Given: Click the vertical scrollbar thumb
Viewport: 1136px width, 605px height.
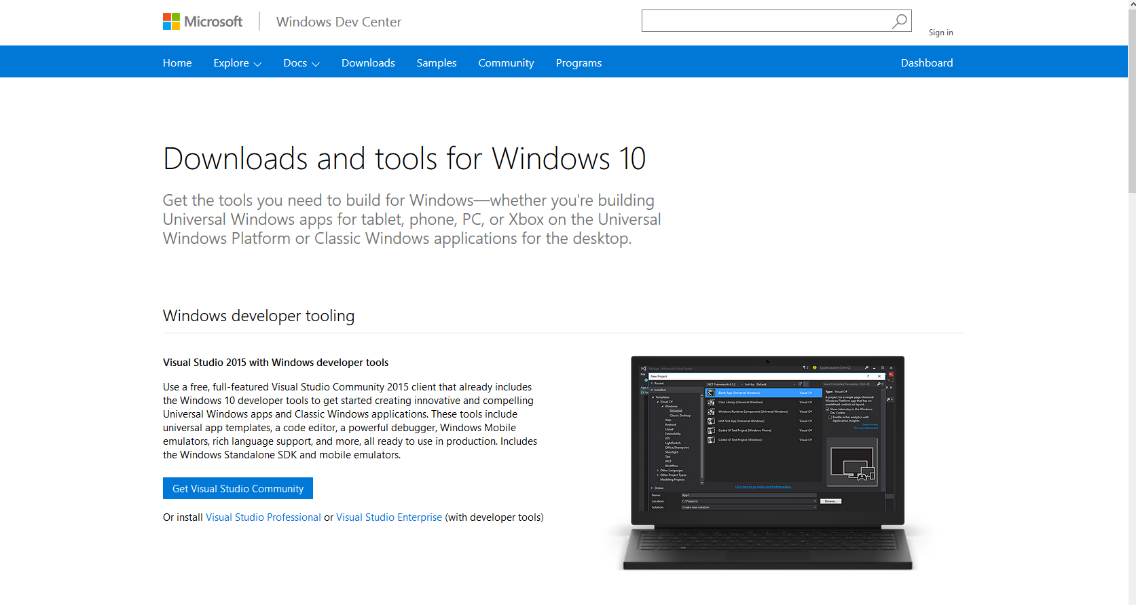Looking at the screenshot, I should tap(1132, 102).
